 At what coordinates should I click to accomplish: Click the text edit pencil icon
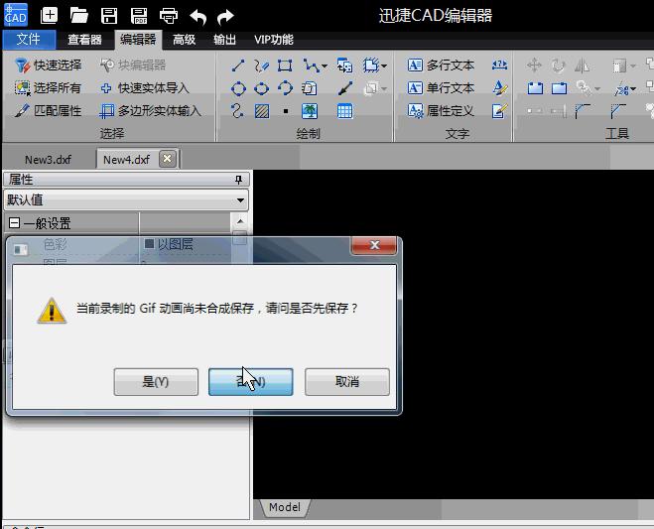coord(499,111)
